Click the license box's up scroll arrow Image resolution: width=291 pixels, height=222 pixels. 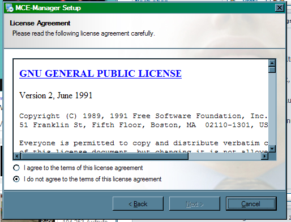(272, 63)
